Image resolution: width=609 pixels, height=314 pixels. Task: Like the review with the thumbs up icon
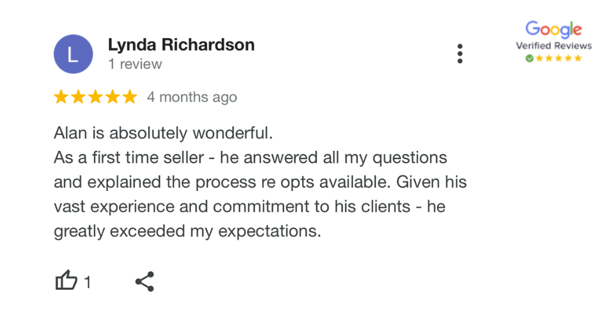pos(67,280)
